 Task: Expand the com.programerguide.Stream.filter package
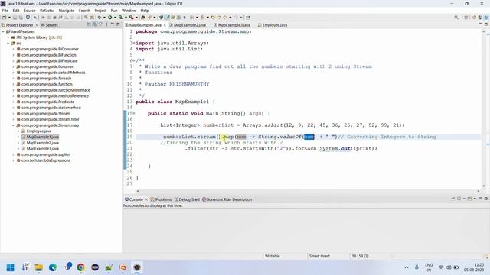(x=14, y=119)
